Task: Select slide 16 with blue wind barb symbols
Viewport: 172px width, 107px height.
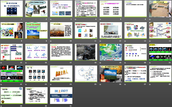Action: coord(36,52)
